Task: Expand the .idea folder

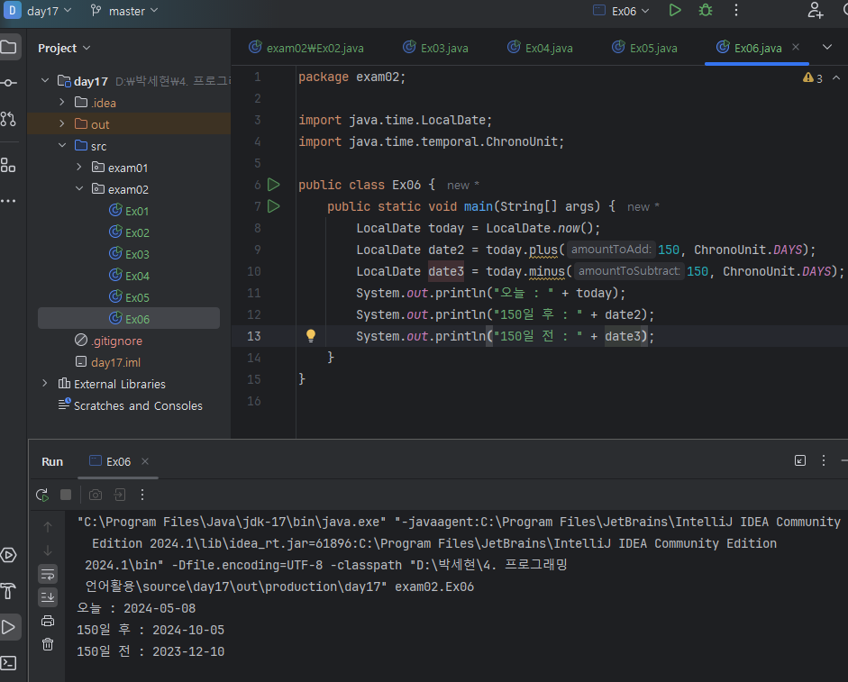Action: click(x=61, y=102)
